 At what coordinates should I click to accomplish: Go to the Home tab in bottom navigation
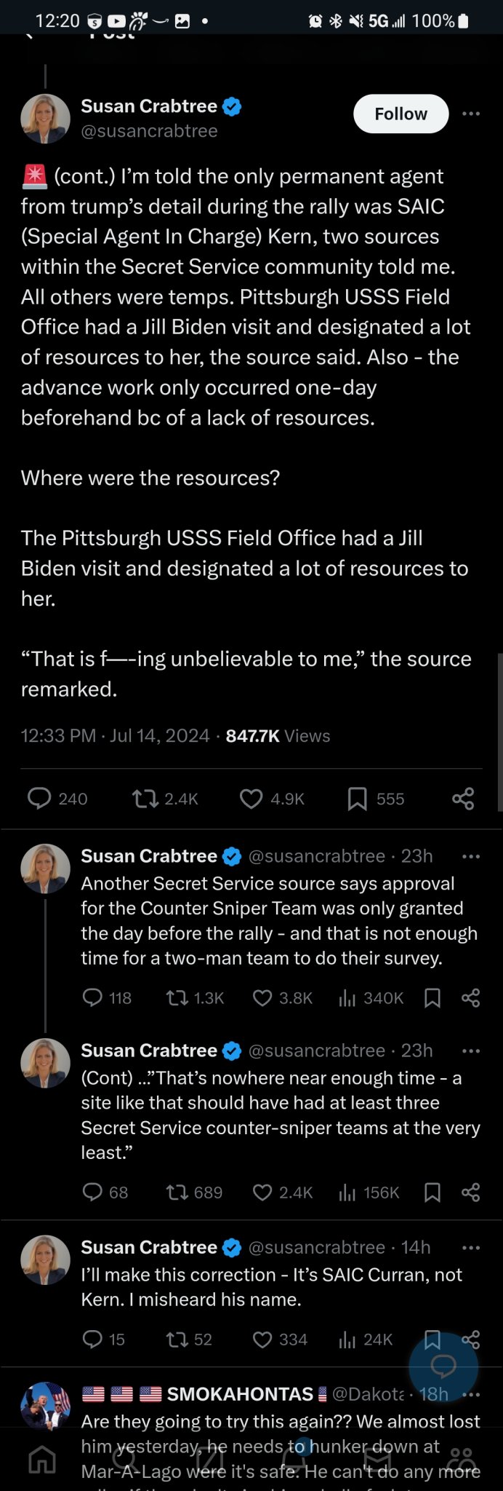(x=41, y=1459)
